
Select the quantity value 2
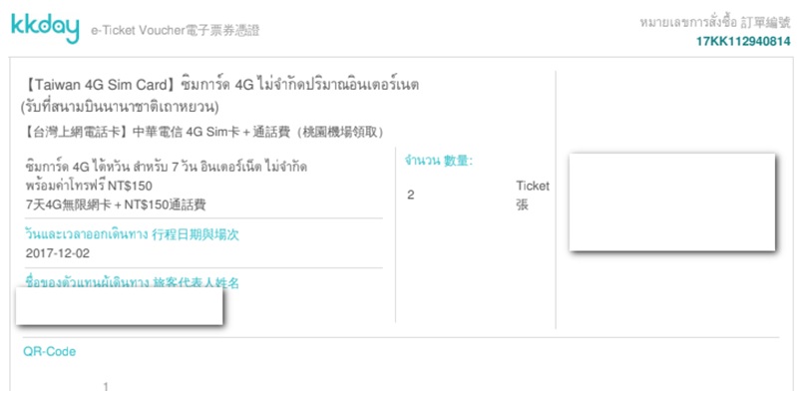[411, 196]
